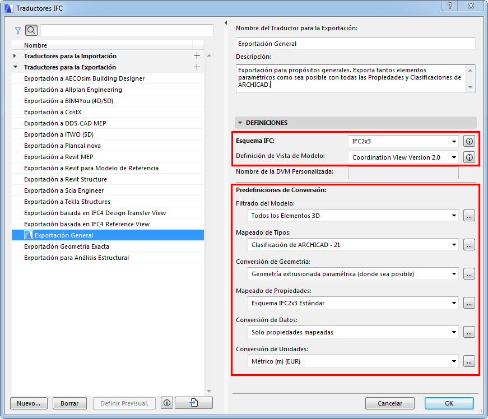The width and height of the screenshot is (488, 419).
Task: Select Exportación Geometría Exacta
Action: pyautogui.click(x=108, y=246)
